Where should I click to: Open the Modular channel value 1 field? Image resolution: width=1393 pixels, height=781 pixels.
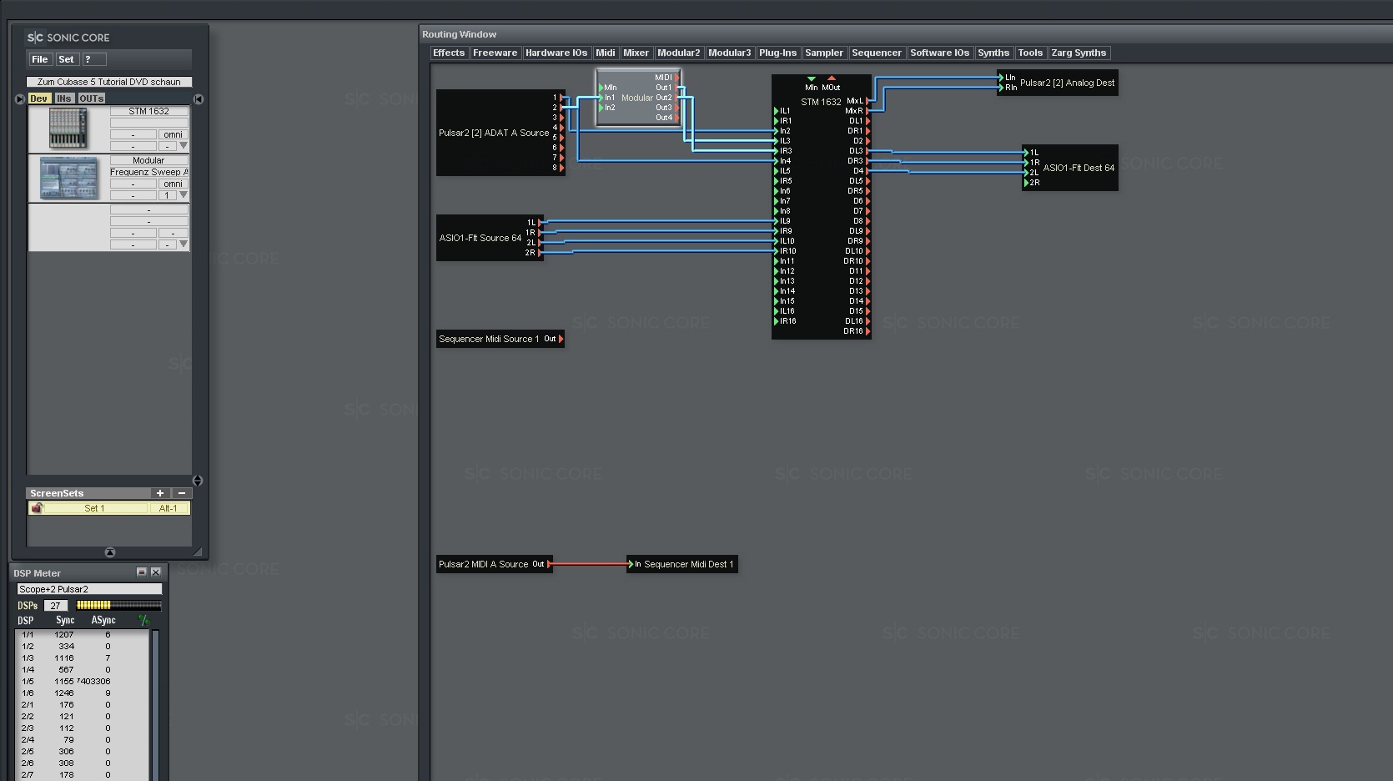pos(167,195)
